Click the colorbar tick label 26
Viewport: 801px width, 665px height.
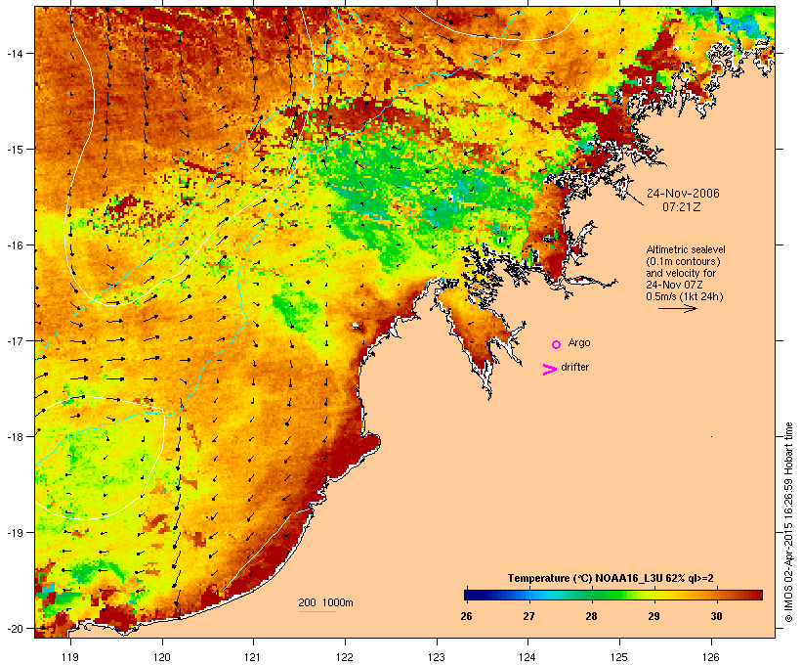(466, 616)
